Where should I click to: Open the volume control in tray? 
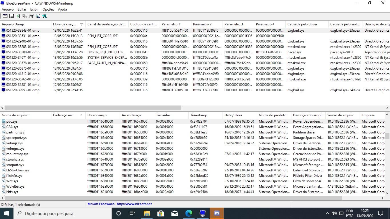[x=334, y=213]
